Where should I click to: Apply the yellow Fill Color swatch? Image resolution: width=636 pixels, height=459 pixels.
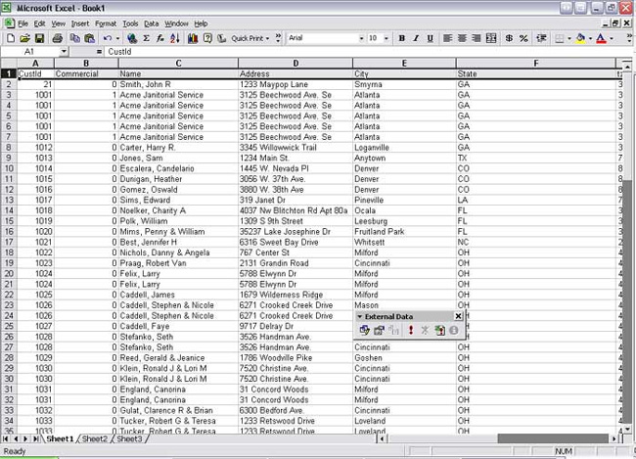(580, 38)
